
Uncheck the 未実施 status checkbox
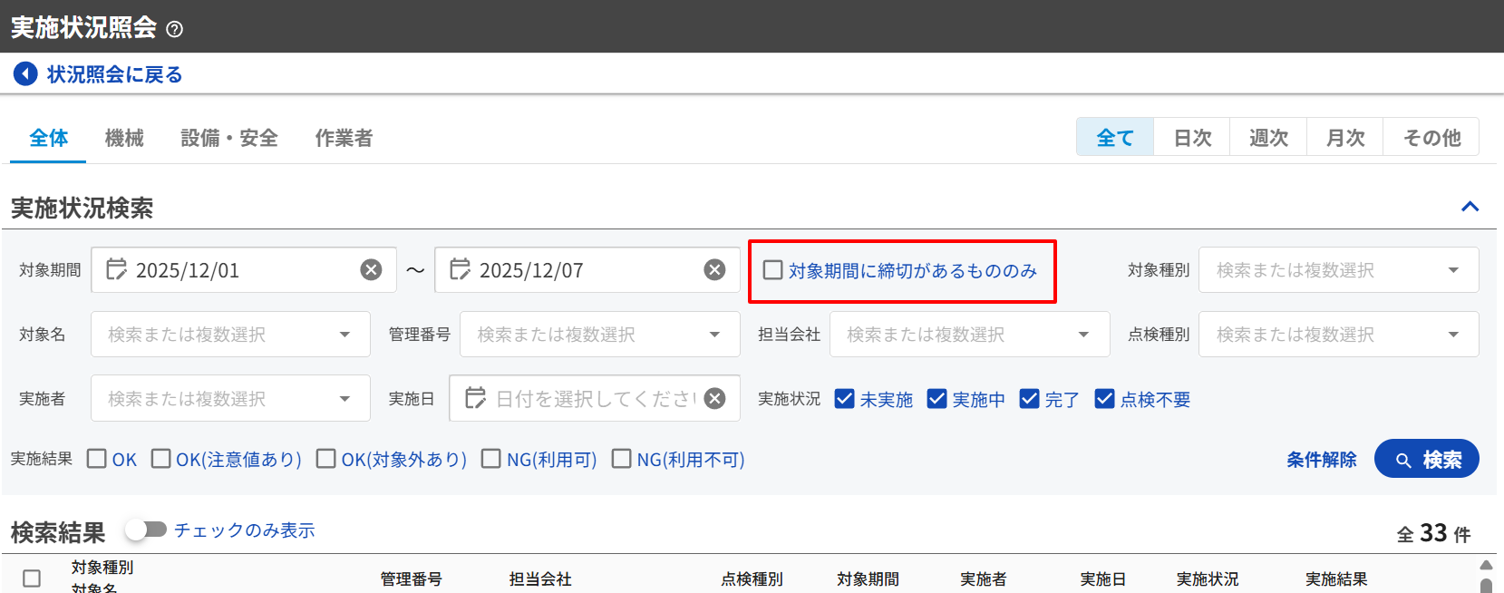click(x=844, y=399)
